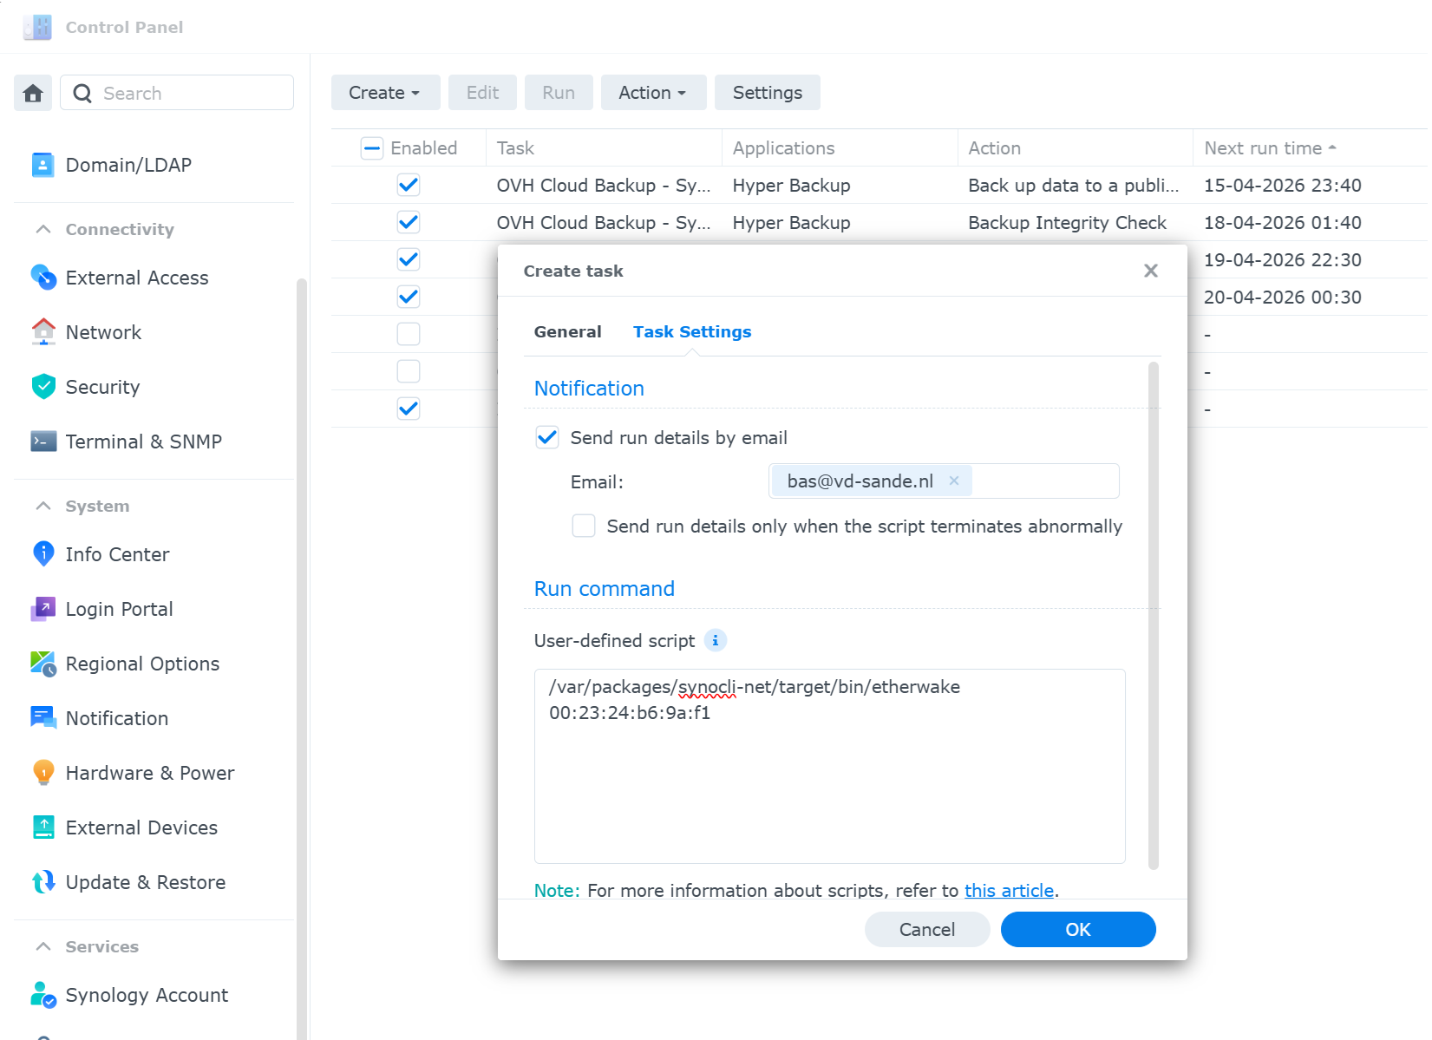Click the Home icon button

33,93
